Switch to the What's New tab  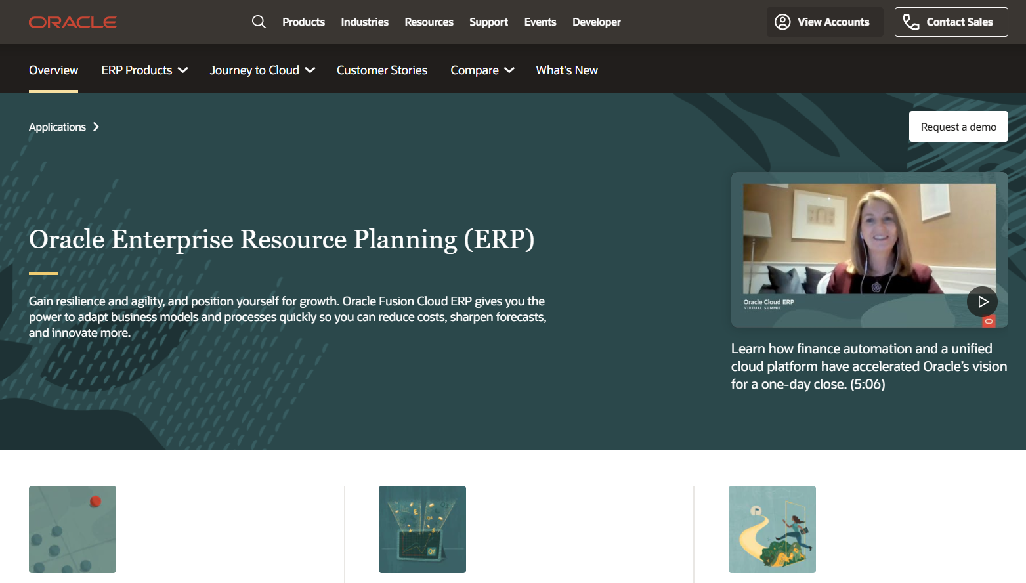[567, 70]
